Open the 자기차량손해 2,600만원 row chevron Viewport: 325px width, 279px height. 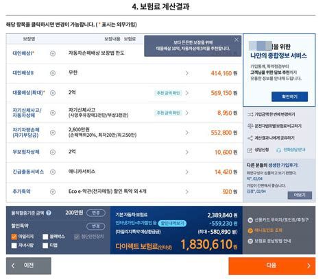(187, 133)
